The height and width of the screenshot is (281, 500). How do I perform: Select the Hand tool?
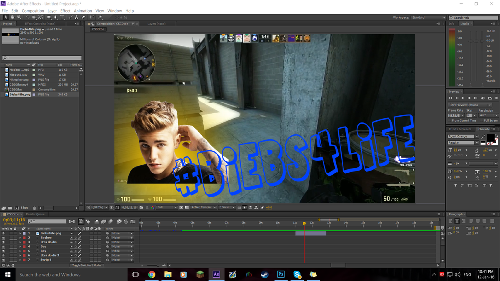click(12, 17)
